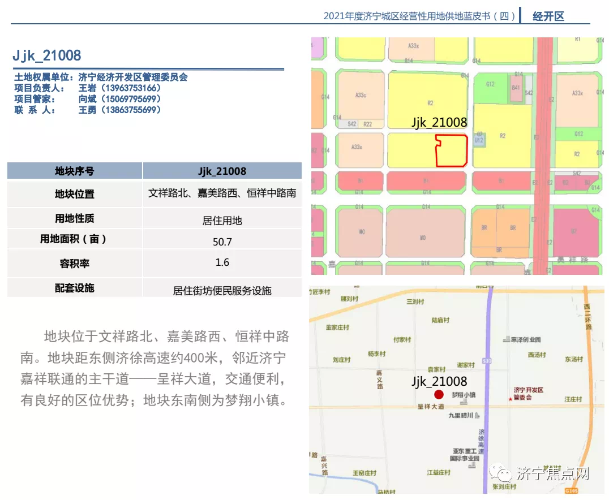Click Jjk_21008 label on the zoning map

pos(439,122)
